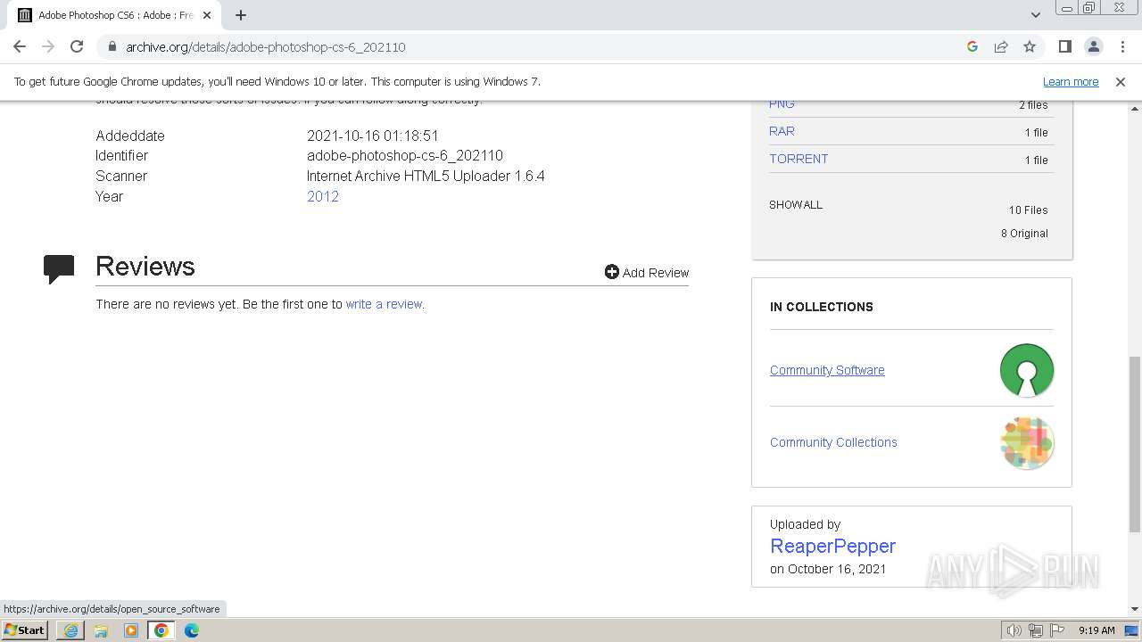Viewport: 1142px width, 642px height.
Task: Bookmark this page with the star
Action: [1030, 46]
